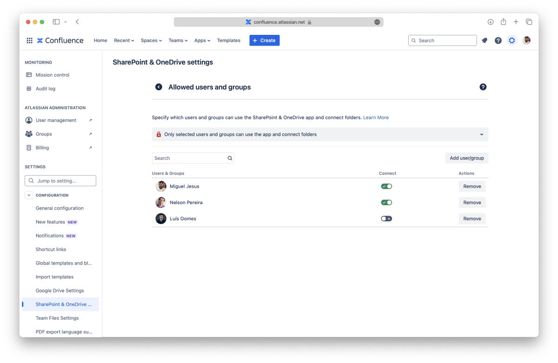Follow the Learn More link
558x363 pixels.
tap(376, 118)
